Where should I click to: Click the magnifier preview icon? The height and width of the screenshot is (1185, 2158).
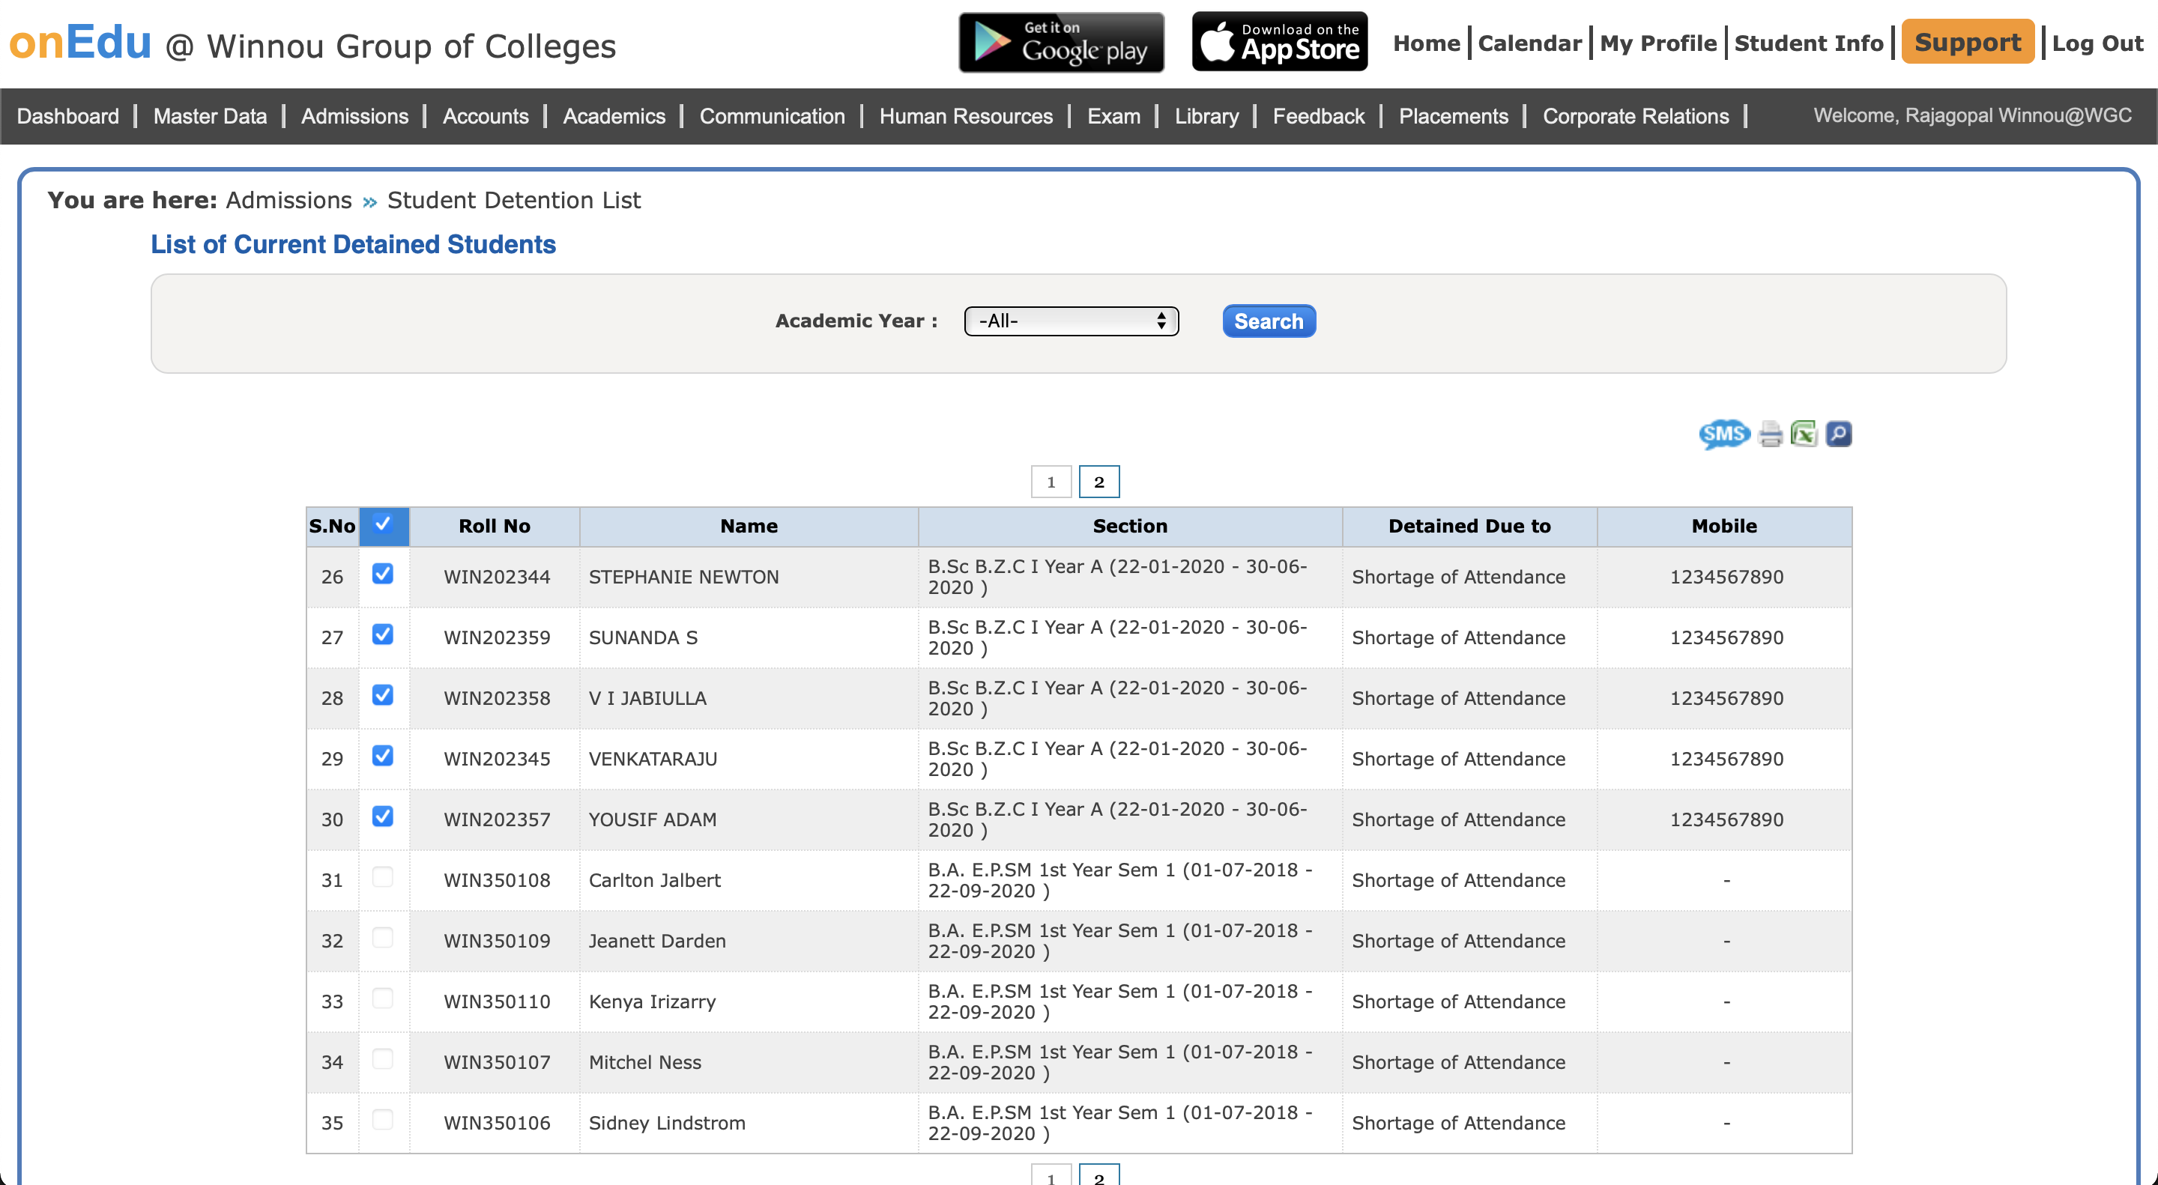pos(1838,434)
